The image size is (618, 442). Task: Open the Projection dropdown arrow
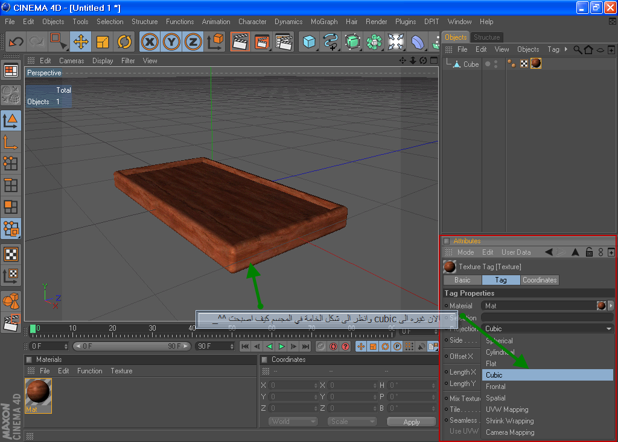coord(609,329)
